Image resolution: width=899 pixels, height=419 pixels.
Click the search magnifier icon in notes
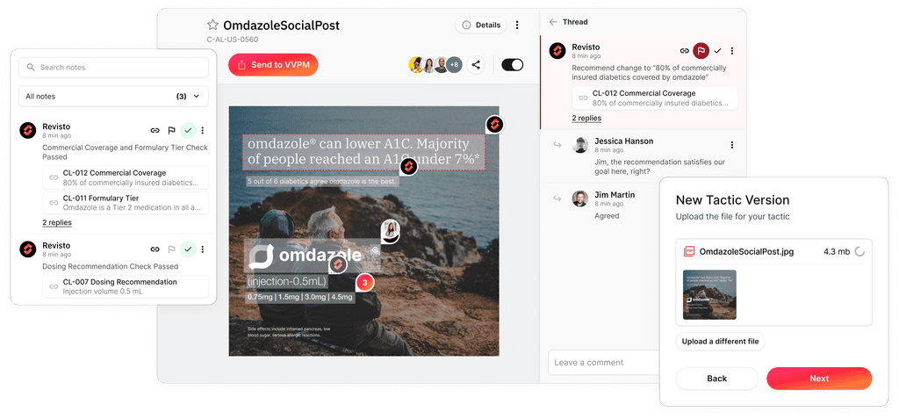point(31,67)
